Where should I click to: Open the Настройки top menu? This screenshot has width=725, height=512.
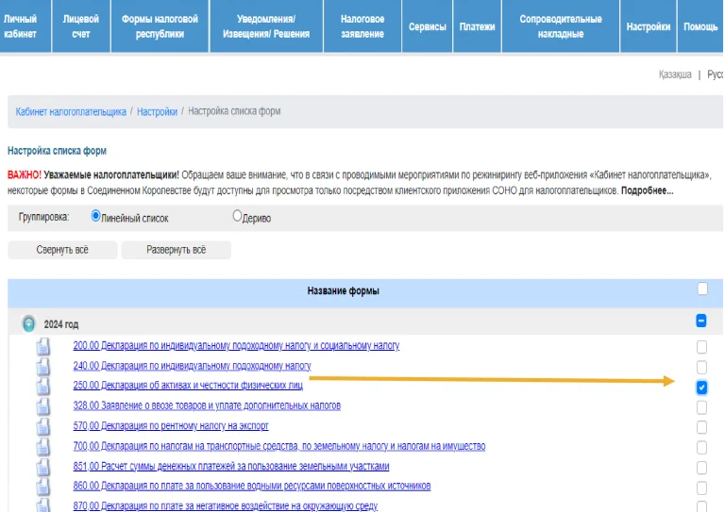pyautogui.click(x=649, y=26)
